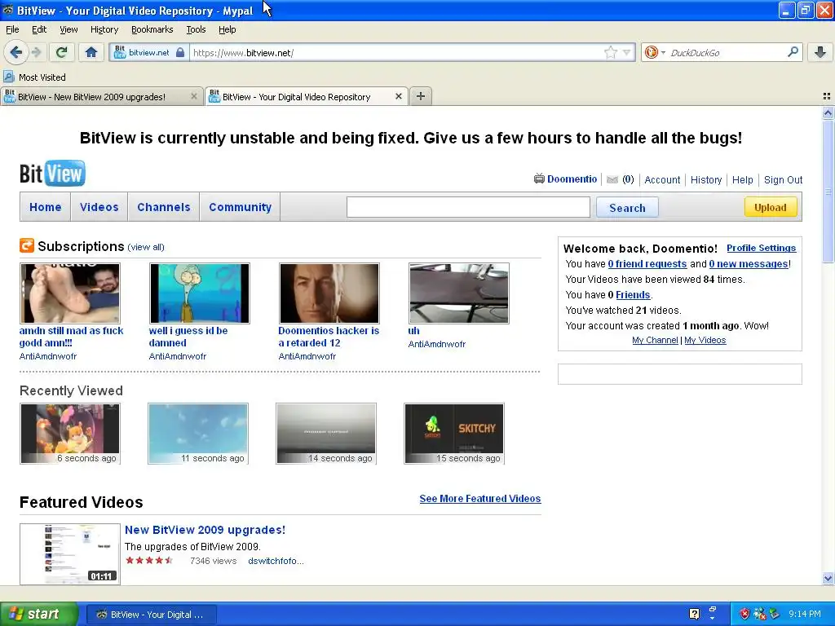The height and width of the screenshot is (626, 835).
Task: Click the bitview.net site identity badge
Action: click(x=142, y=52)
